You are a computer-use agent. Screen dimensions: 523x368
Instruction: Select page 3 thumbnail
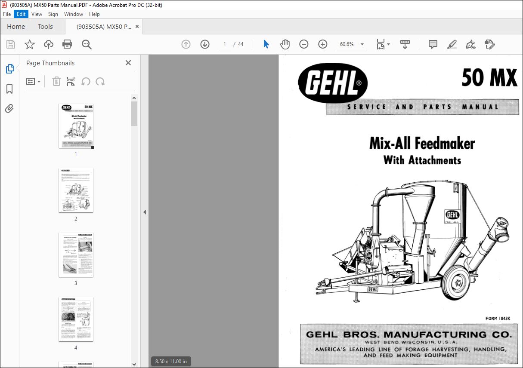click(76, 255)
